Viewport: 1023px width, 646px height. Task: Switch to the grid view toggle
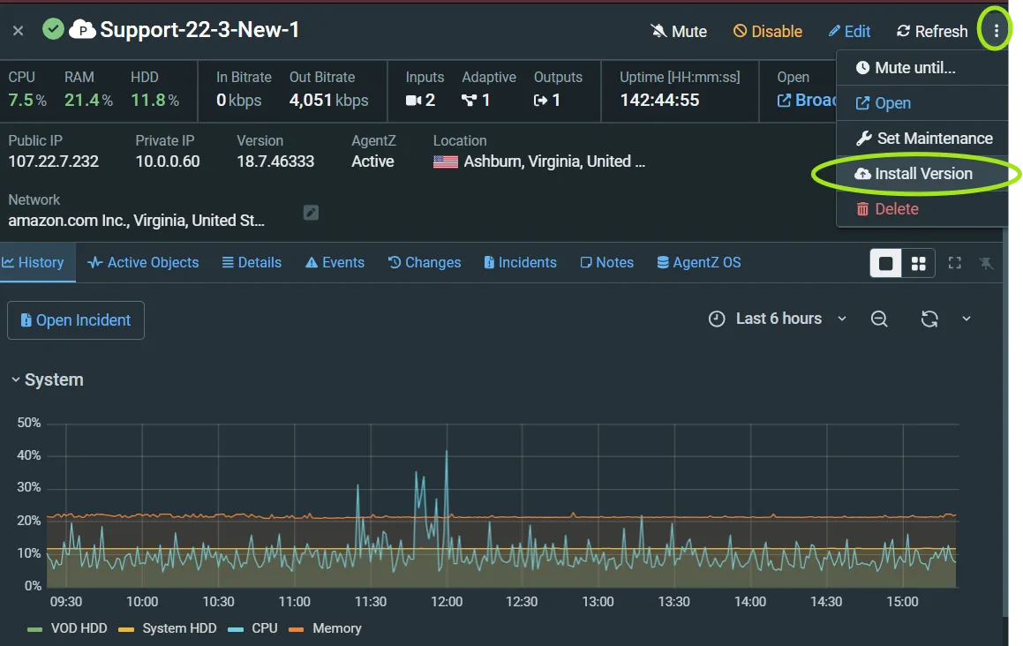[919, 263]
